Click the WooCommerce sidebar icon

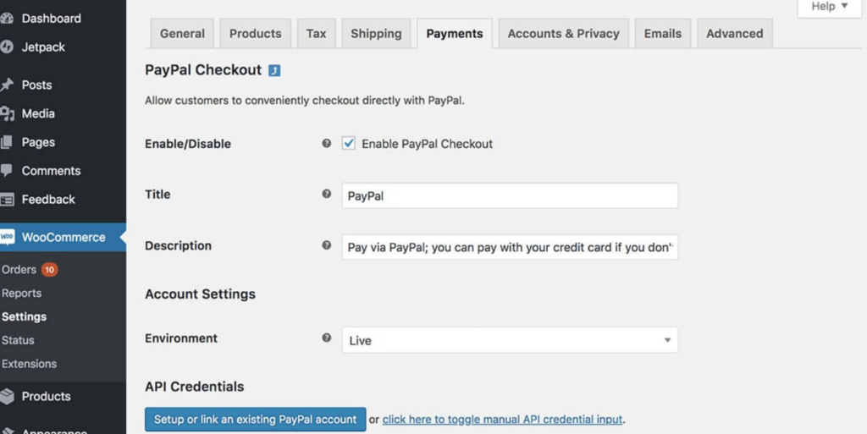(8, 238)
